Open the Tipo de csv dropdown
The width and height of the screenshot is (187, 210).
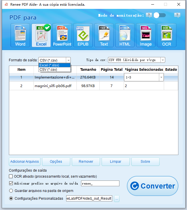point(163,60)
